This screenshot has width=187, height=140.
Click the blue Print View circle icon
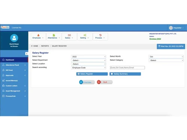81,82
